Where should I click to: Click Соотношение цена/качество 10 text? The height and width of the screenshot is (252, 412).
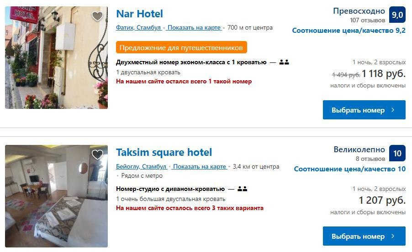pos(350,169)
